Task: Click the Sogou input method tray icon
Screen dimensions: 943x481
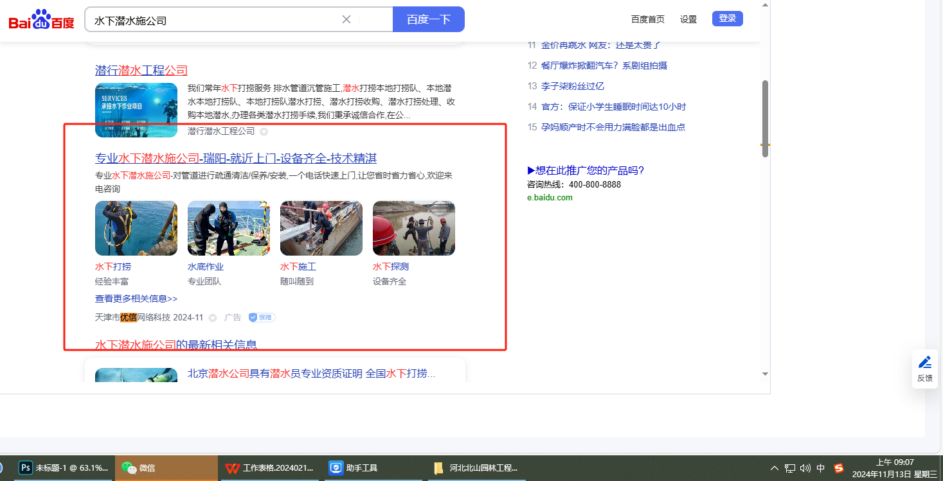Action: tap(838, 468)
